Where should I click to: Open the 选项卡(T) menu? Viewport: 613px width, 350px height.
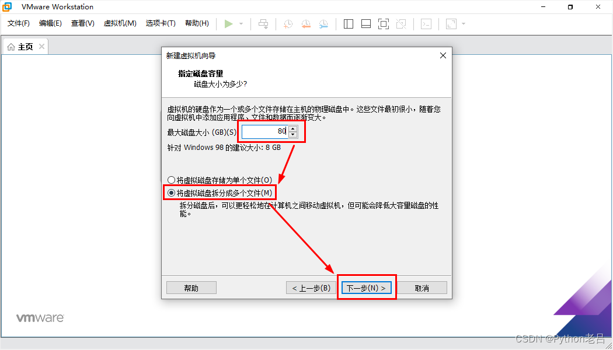(161, 23)
